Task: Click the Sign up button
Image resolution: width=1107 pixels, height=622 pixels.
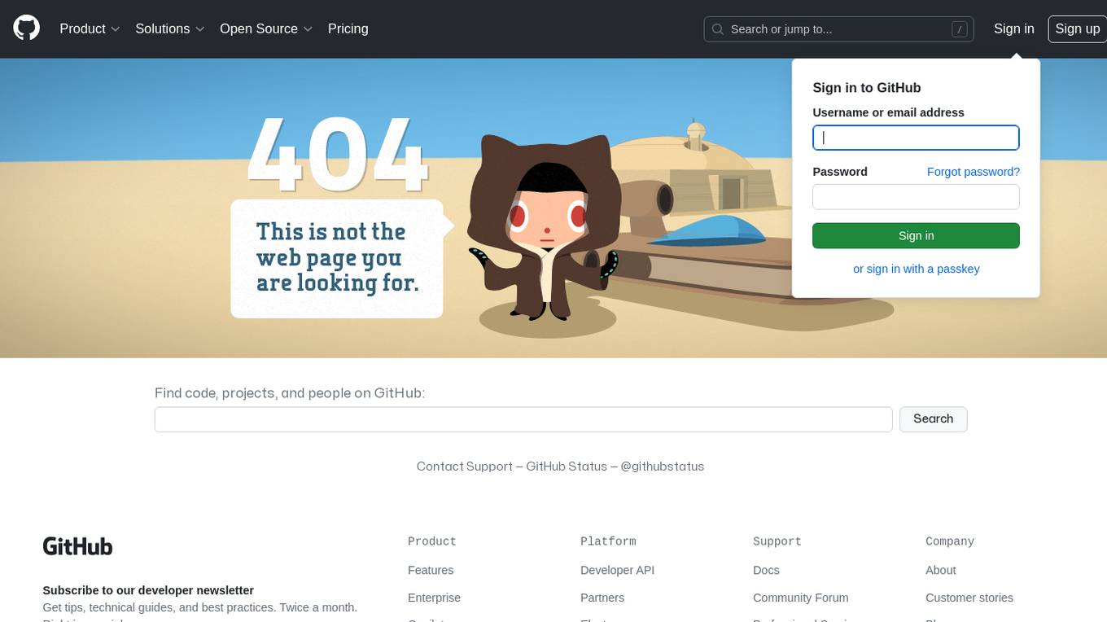Action: 1077,28
